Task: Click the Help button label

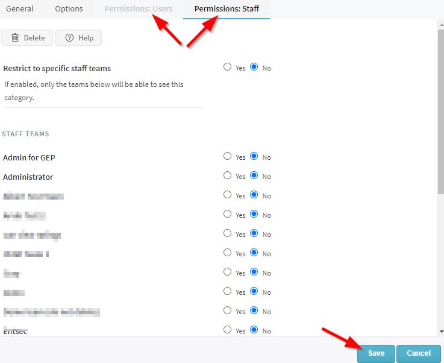Action: pyautogui.click(x=86, y=38)
